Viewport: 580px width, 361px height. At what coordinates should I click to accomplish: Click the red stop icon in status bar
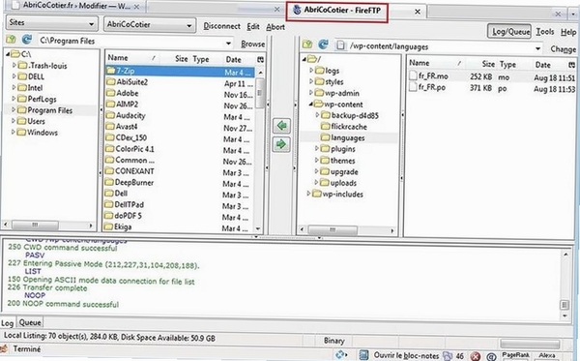[x=476, y=356]
